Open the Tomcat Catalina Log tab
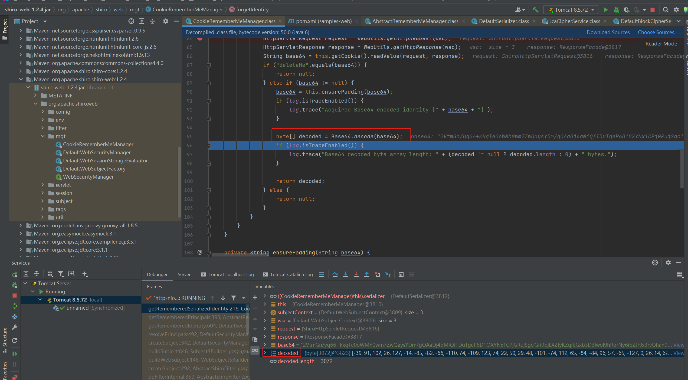The height and width of the screenshot is (380, 688). click(291, 274)
